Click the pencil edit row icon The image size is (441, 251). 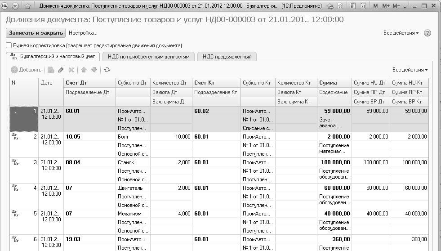tap(61, 70)
